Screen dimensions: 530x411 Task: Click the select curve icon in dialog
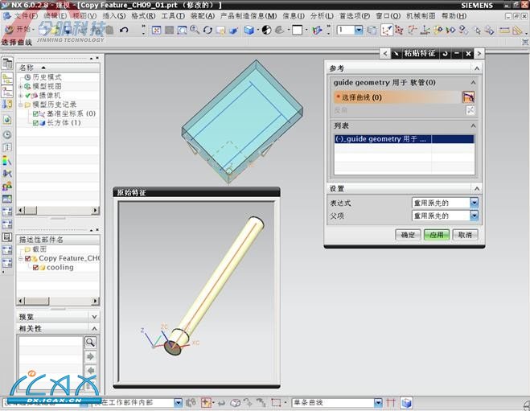point(468,97)
